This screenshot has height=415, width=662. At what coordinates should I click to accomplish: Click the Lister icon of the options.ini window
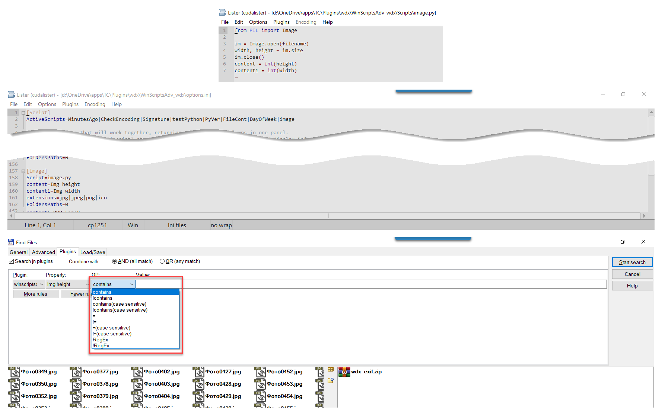12,95
